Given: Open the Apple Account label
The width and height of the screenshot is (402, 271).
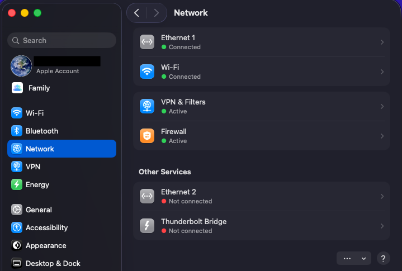Looking at the screenshot, I should coord(58,71).
